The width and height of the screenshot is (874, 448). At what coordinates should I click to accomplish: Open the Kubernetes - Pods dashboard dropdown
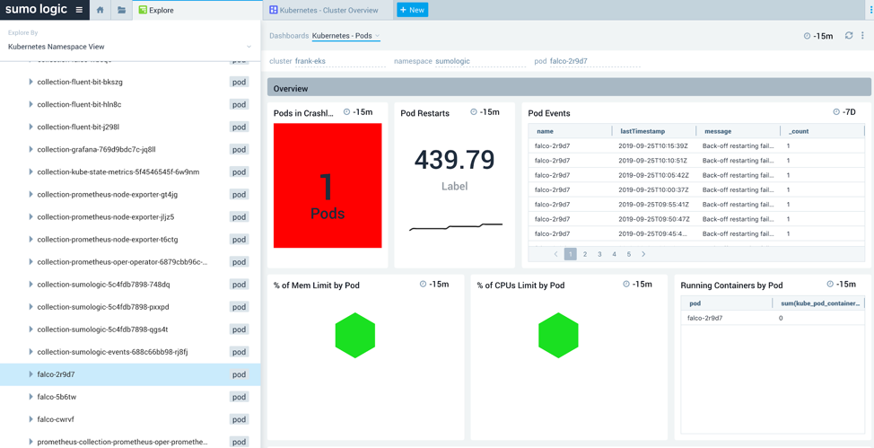(345, 36)
